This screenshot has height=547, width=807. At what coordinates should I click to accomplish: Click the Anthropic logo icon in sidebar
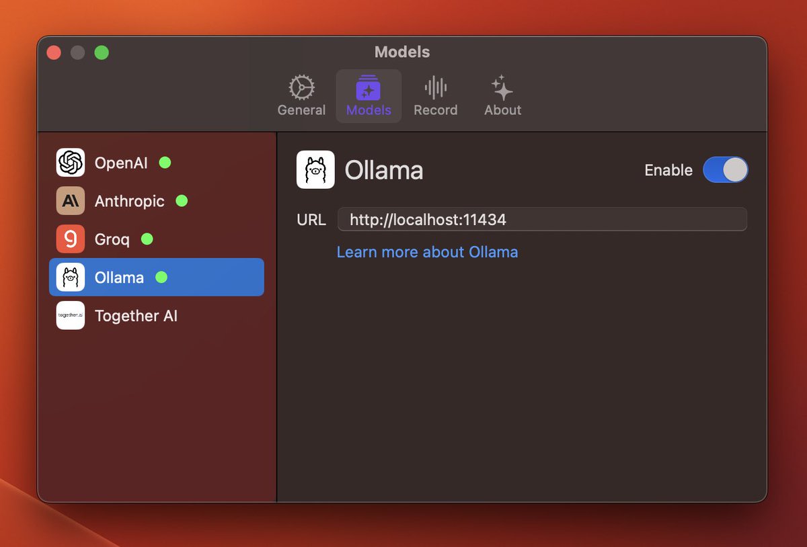pos(71,201)
